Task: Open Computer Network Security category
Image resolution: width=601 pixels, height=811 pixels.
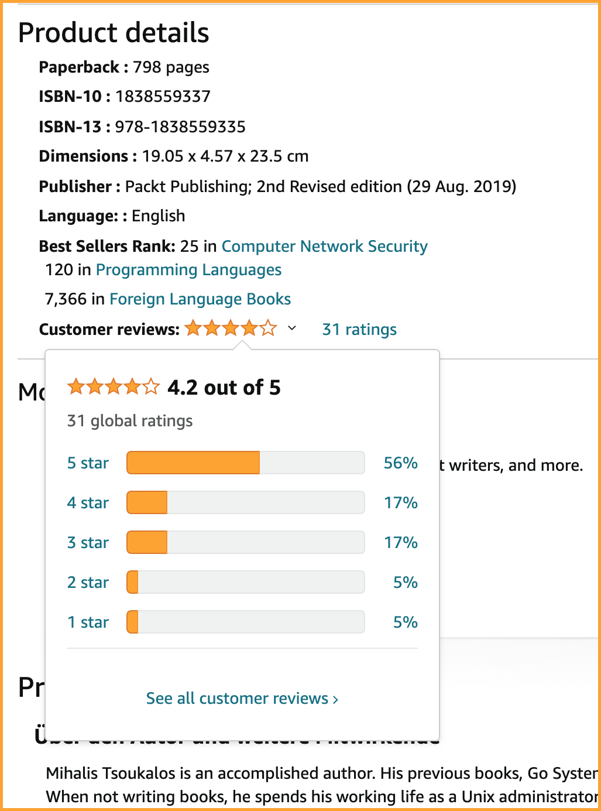Action: [324, 246]
